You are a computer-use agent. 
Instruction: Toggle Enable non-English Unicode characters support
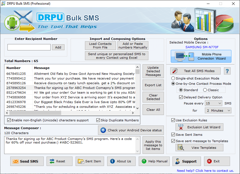point(9,120)
